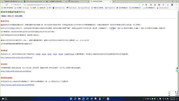Open a new tab with the plus button
Screen dimensions: 179x101
pos(114,1)
